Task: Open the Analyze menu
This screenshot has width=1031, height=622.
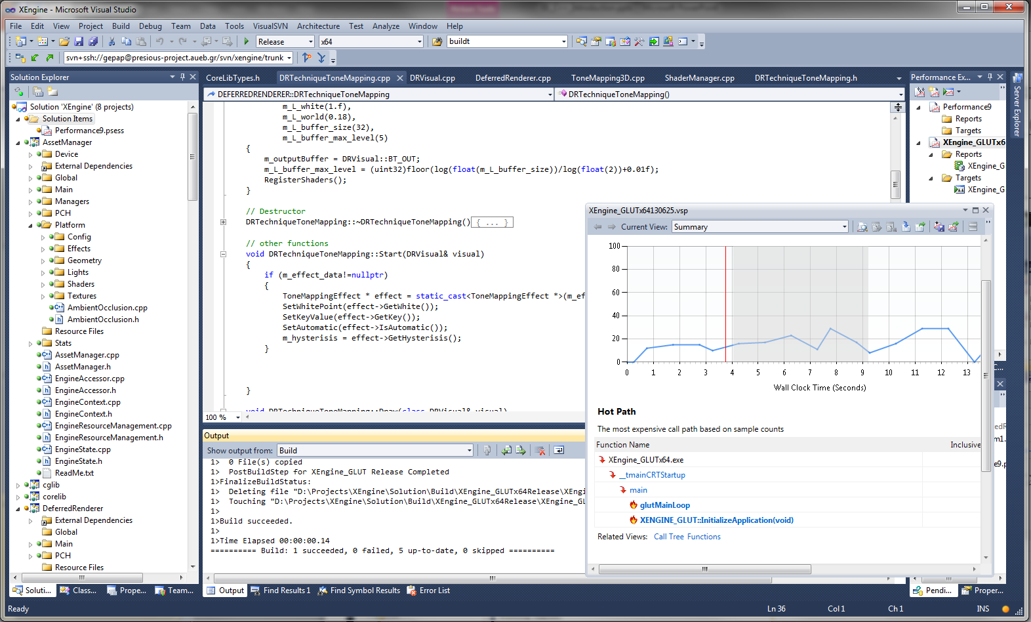Action: point(386,26)
